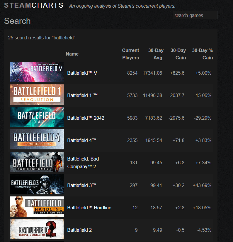Image resolution: width=233 pixels, height=242 pixels.
Task: Select the +2.8 gain value
Action: coord(180,208)
